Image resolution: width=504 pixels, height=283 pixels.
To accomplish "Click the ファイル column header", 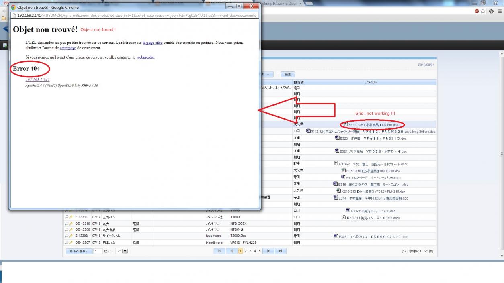I will coord(371,82).
